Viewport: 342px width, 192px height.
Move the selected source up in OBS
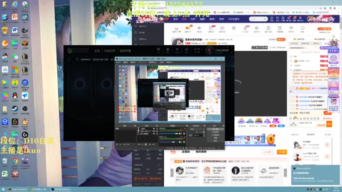click(x=150, y=144)
